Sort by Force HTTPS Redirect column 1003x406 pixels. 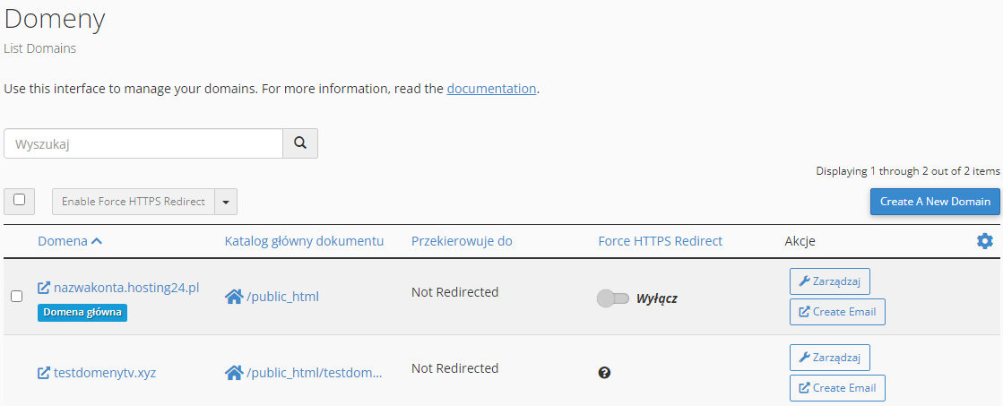point(660,241)
